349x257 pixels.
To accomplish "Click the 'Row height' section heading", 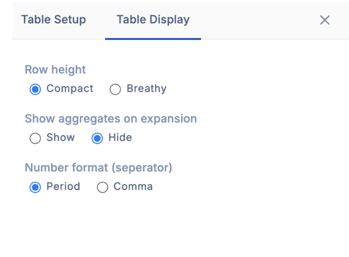I will point(55,70).
